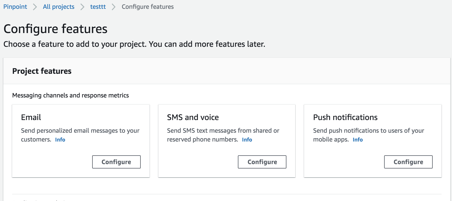Click the chevron right after Pinpoint
This screenshot has height=201, width=452.
click(x=35, y=7)
